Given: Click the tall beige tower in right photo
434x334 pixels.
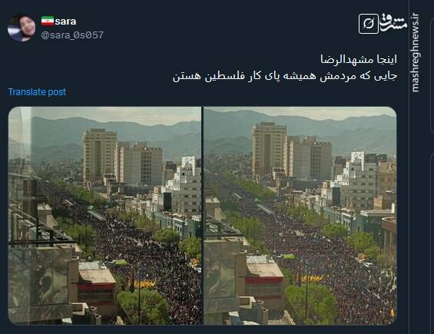Looking at the screenshot, I should (269, 149).
